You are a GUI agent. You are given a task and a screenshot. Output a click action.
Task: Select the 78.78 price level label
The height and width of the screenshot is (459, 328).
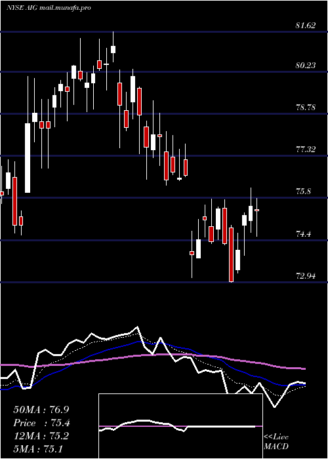click(306, 108)
